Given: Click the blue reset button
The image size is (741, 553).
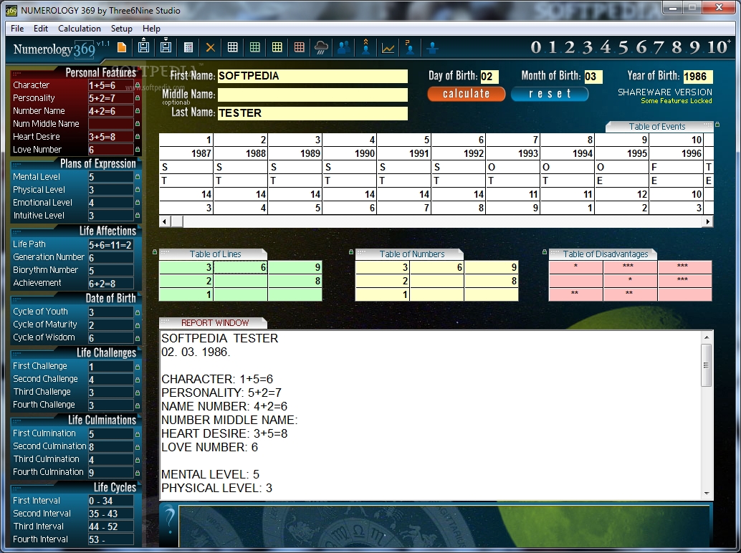Looking at the screenshot, I should coord(550,94).
